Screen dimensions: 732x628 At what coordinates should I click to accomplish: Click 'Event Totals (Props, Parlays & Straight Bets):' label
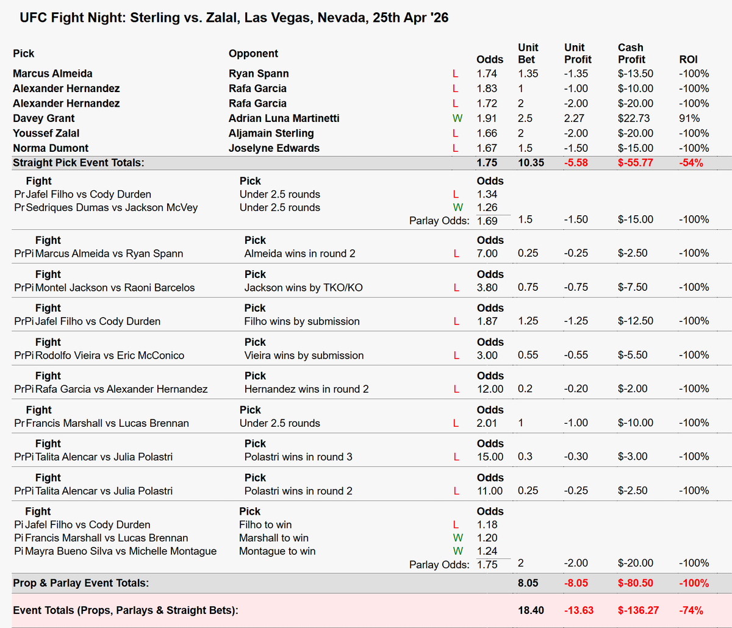pos(125,610)
